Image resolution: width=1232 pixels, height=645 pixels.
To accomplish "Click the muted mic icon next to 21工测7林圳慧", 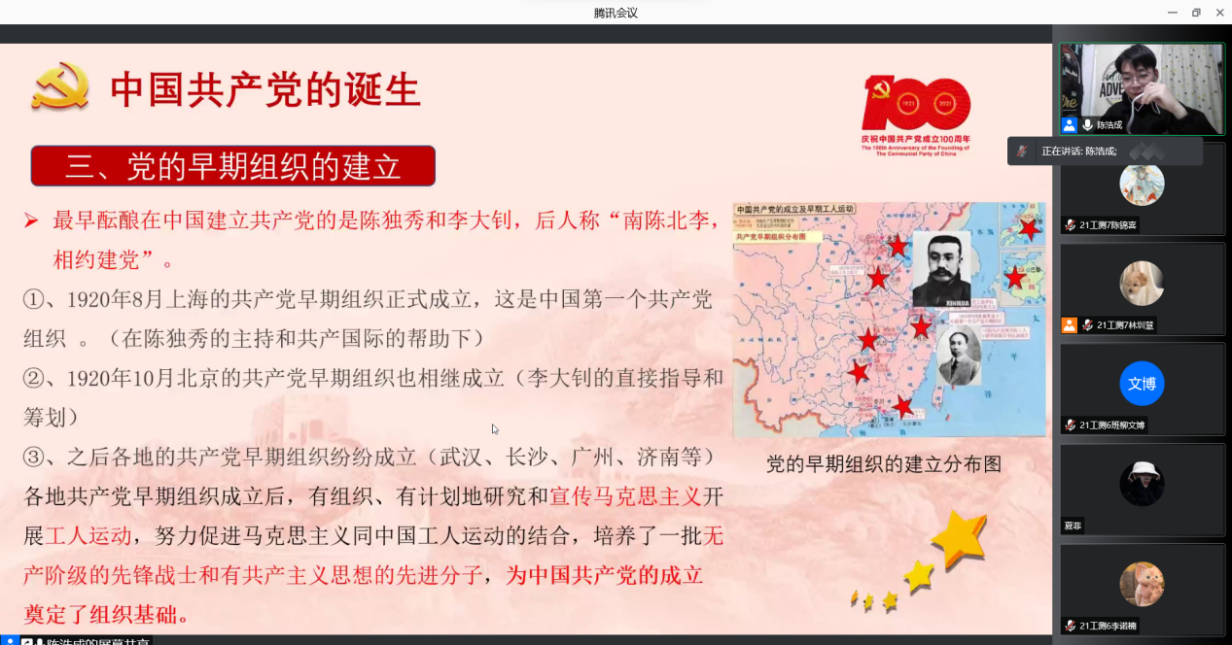I will click(1087, 325).
